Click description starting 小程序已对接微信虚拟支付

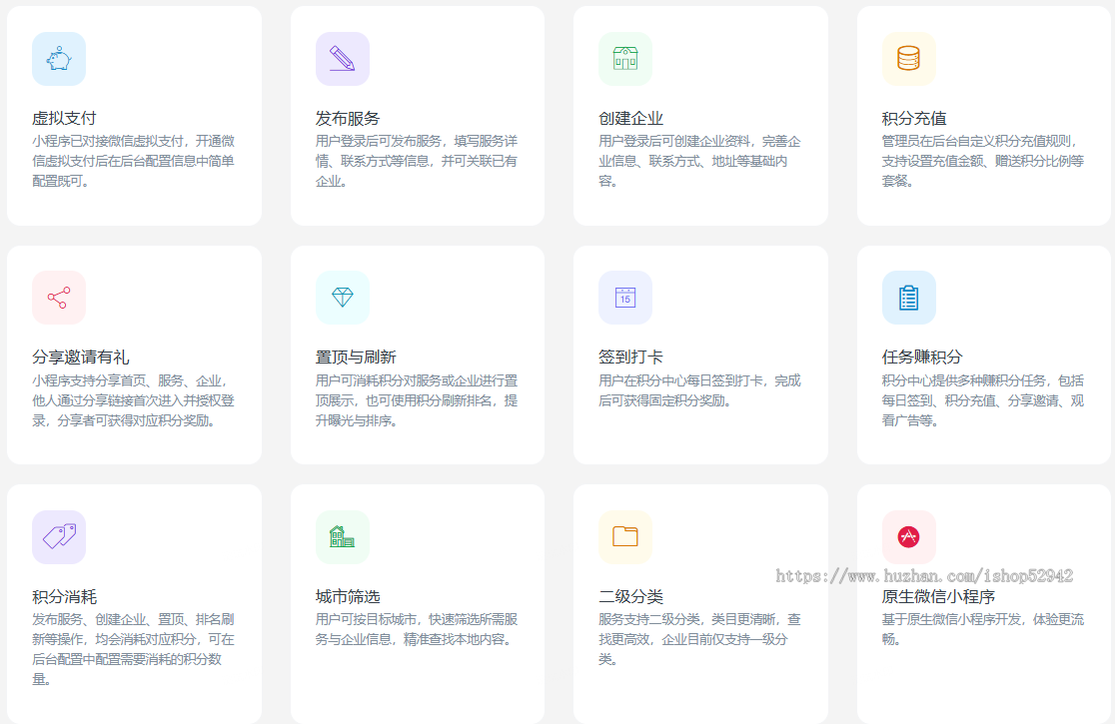click(134, 162)
